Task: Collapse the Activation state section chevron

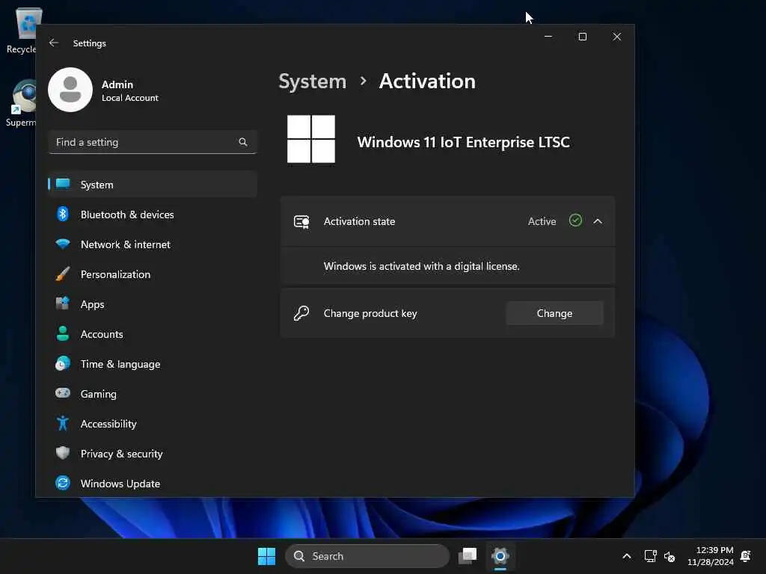Action: (x=598, y=221)
